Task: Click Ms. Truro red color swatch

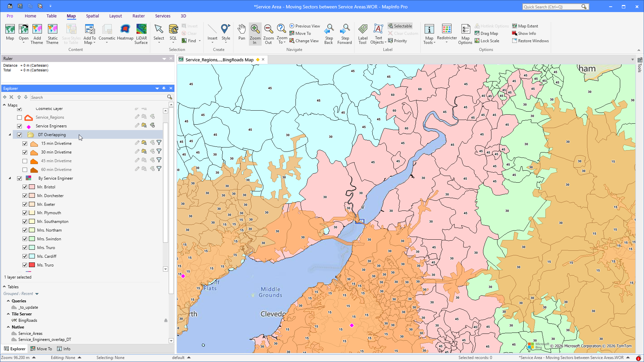Action: [x=32, y=265]
